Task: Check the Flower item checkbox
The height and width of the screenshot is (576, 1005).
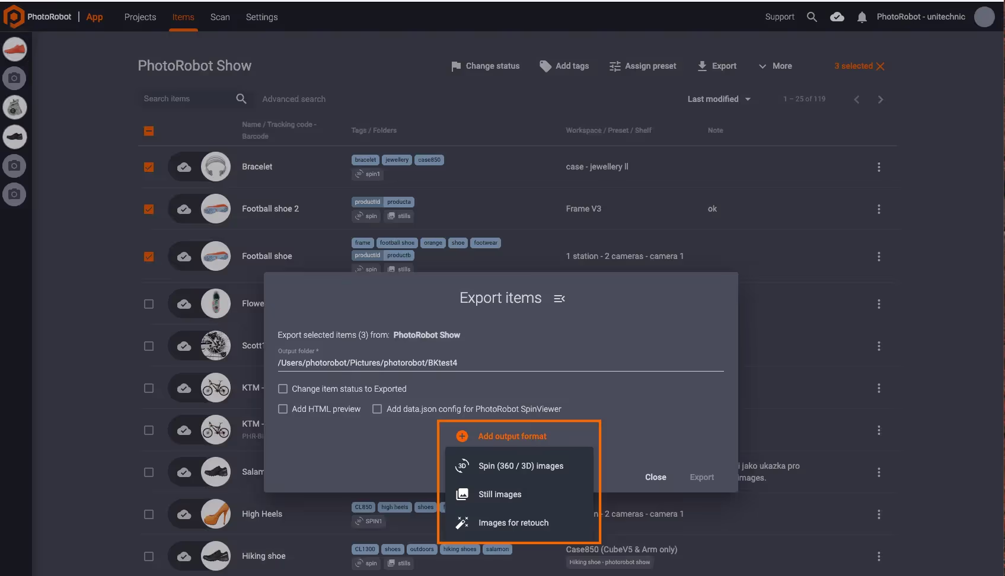Action: click(x=149, y=304)
